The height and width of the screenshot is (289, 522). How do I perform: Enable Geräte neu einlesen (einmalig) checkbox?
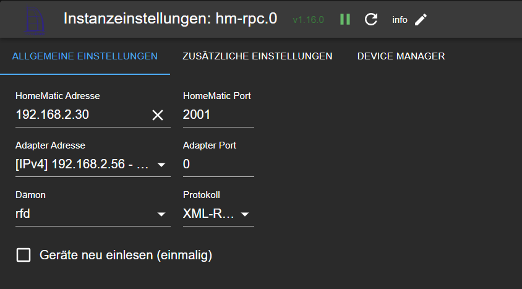tap(24, 255)
